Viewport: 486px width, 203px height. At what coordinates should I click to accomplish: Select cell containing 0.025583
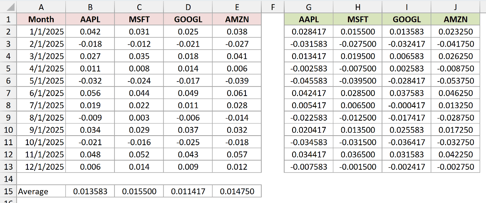(x=407, y=130)
